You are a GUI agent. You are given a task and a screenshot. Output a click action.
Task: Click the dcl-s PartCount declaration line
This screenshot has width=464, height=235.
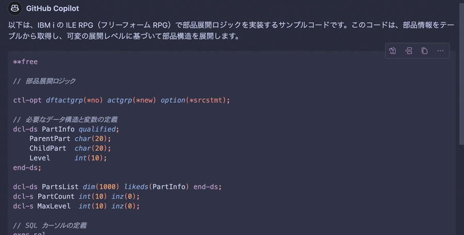(76, 196)
